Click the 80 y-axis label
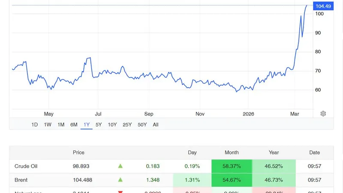 click(x=318, y=51)
